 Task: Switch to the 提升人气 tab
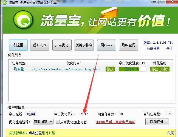point(40,45)
